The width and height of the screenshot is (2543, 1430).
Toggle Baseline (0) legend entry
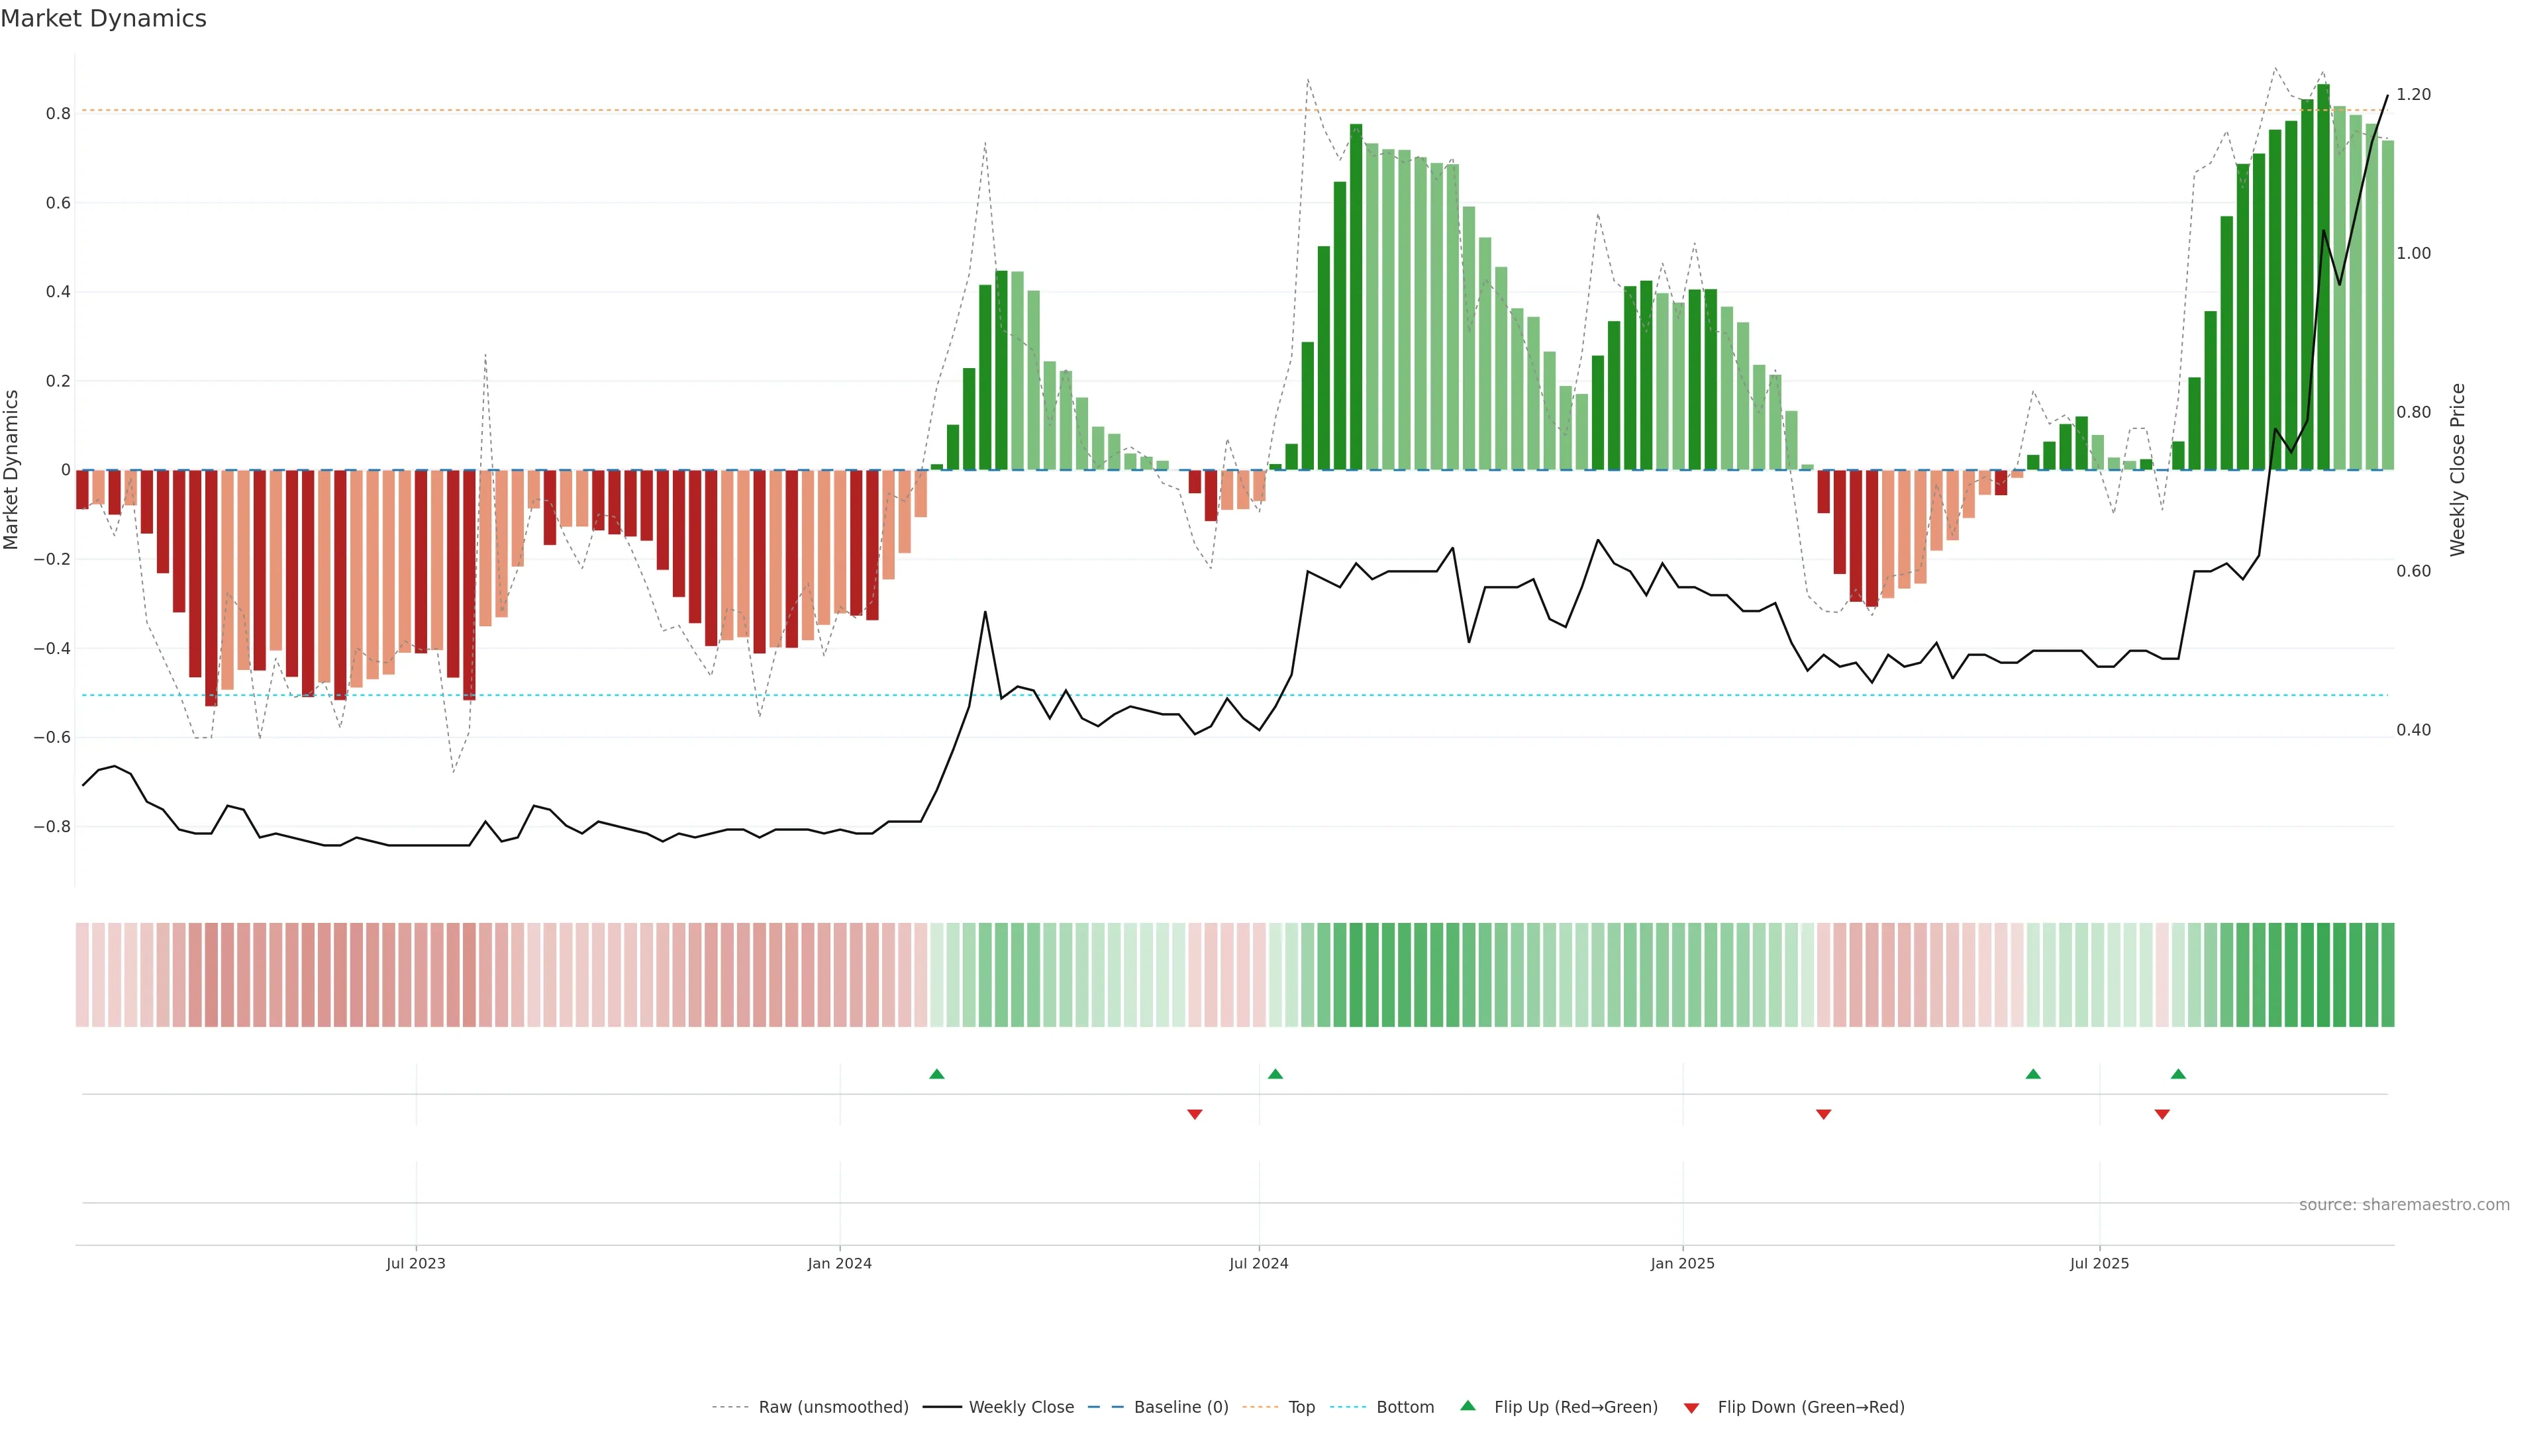tap(1181, 1407)
